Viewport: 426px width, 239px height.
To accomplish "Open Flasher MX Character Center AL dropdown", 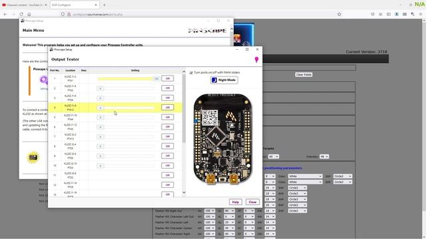I will (x=229, y=228).
